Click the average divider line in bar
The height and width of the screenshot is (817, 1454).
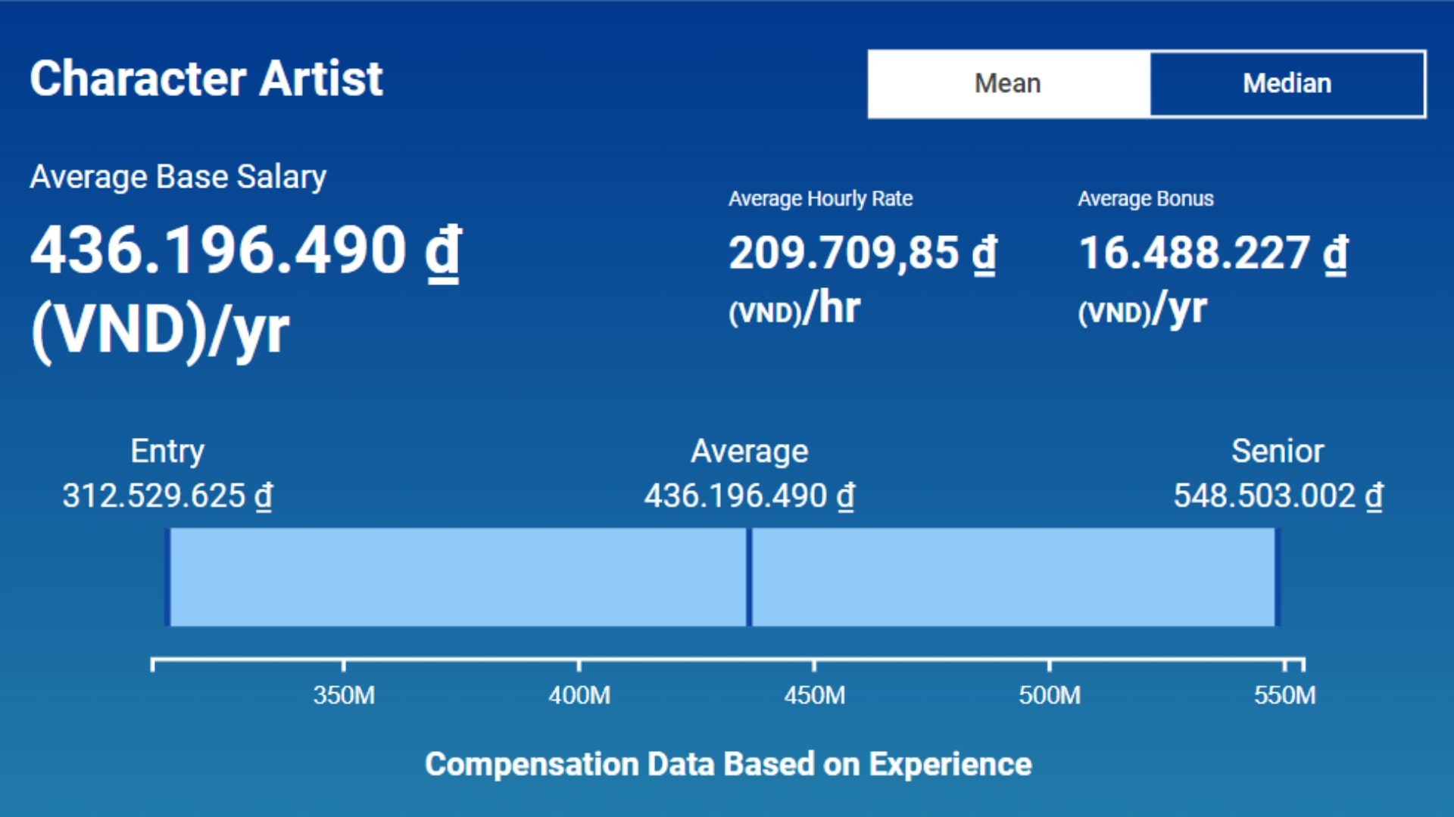click(x=749, y=577)
